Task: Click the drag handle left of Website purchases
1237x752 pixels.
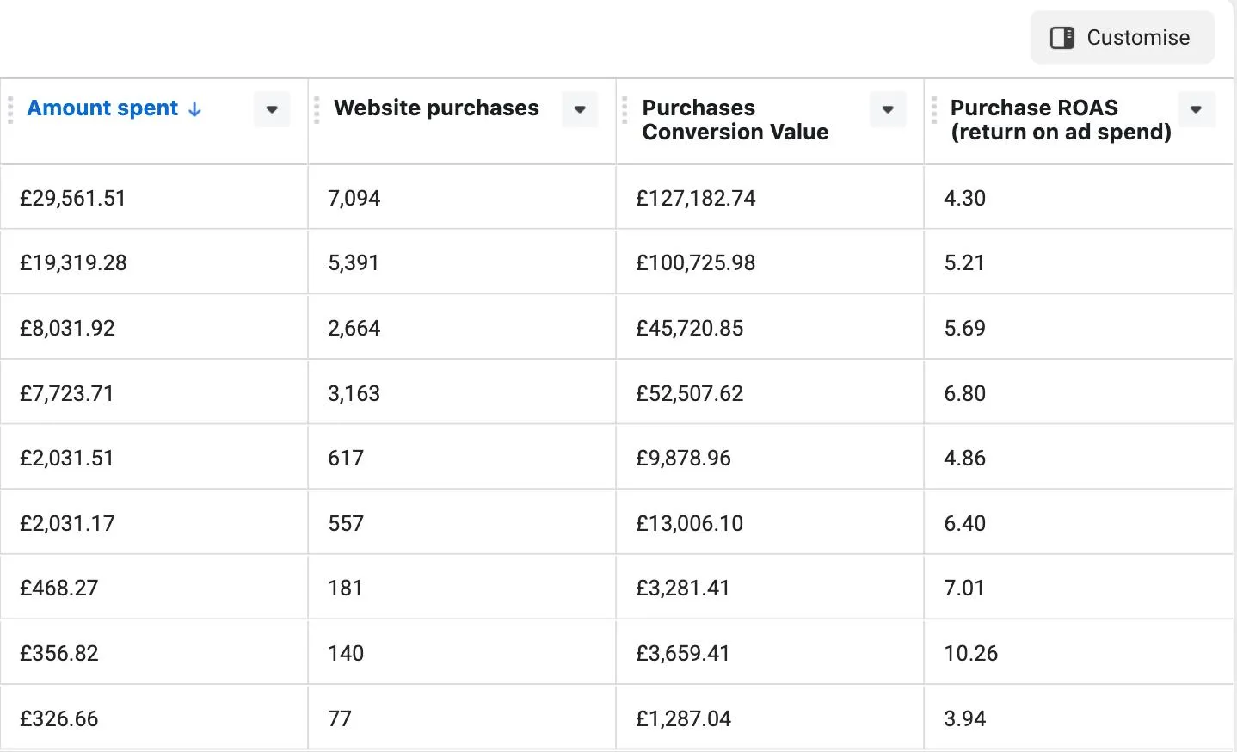Action: [317, 110]
